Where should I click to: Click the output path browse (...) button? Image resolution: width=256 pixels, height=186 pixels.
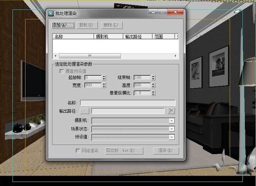pos(85,111)
